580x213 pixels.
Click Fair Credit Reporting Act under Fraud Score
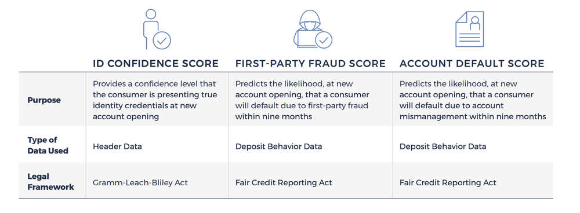[x=284, y=182]
